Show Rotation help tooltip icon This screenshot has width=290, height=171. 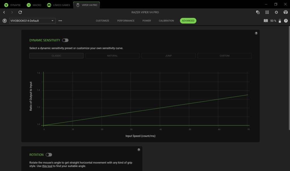click(139, 150)
